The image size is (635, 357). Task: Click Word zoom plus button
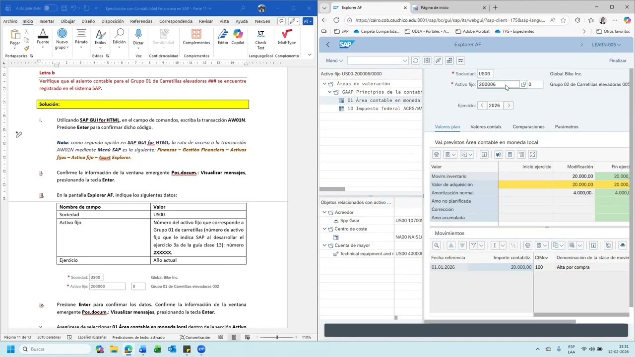(296, 337)
